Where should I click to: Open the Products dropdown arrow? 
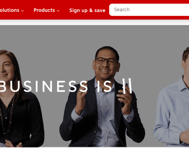58,11
